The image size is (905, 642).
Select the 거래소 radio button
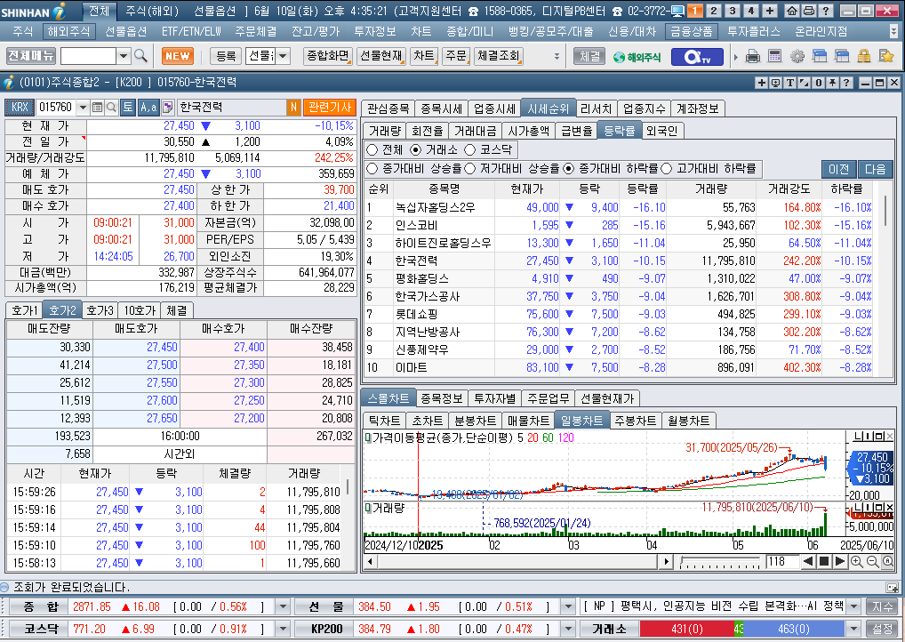415,150
